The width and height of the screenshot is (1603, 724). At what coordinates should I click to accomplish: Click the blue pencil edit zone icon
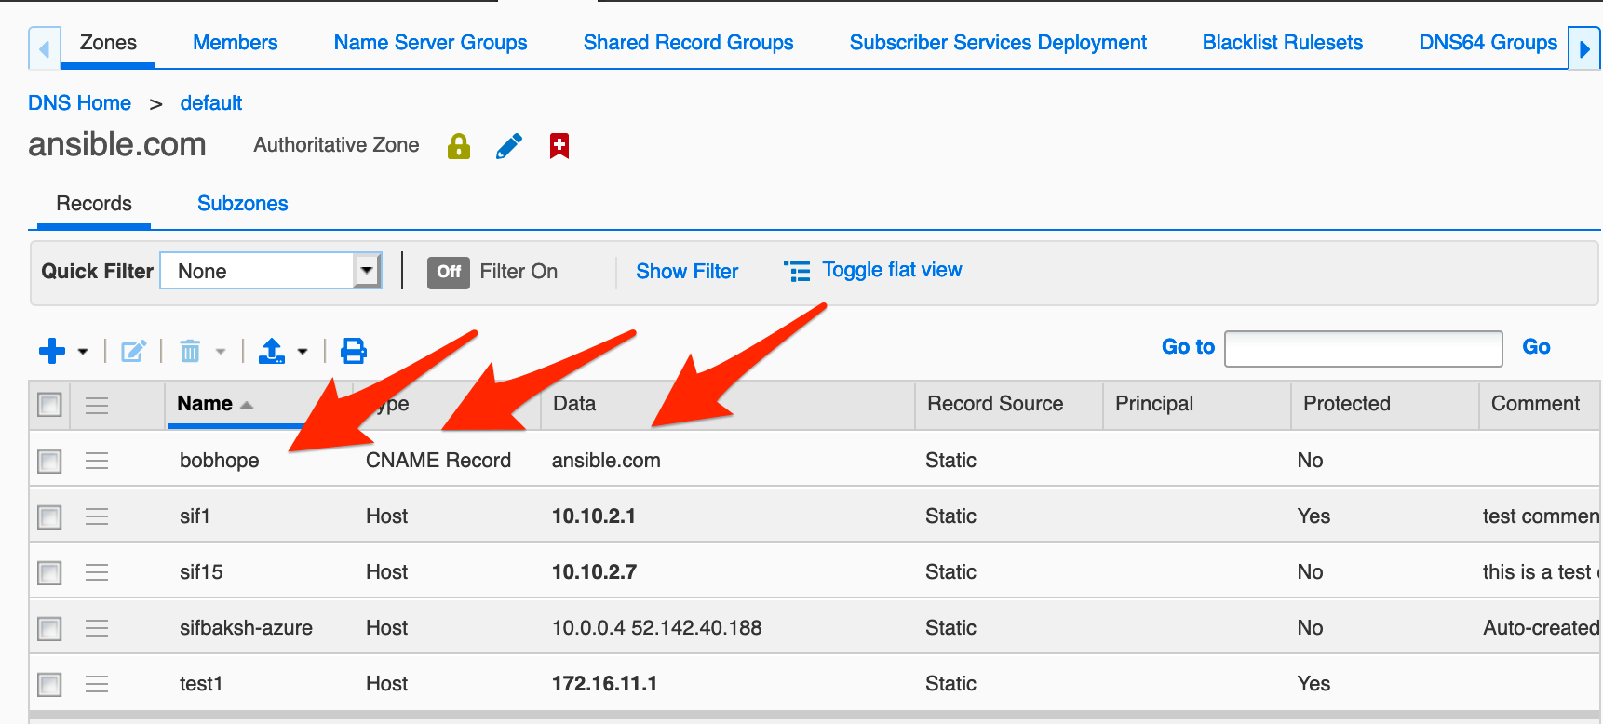point(509,146)
